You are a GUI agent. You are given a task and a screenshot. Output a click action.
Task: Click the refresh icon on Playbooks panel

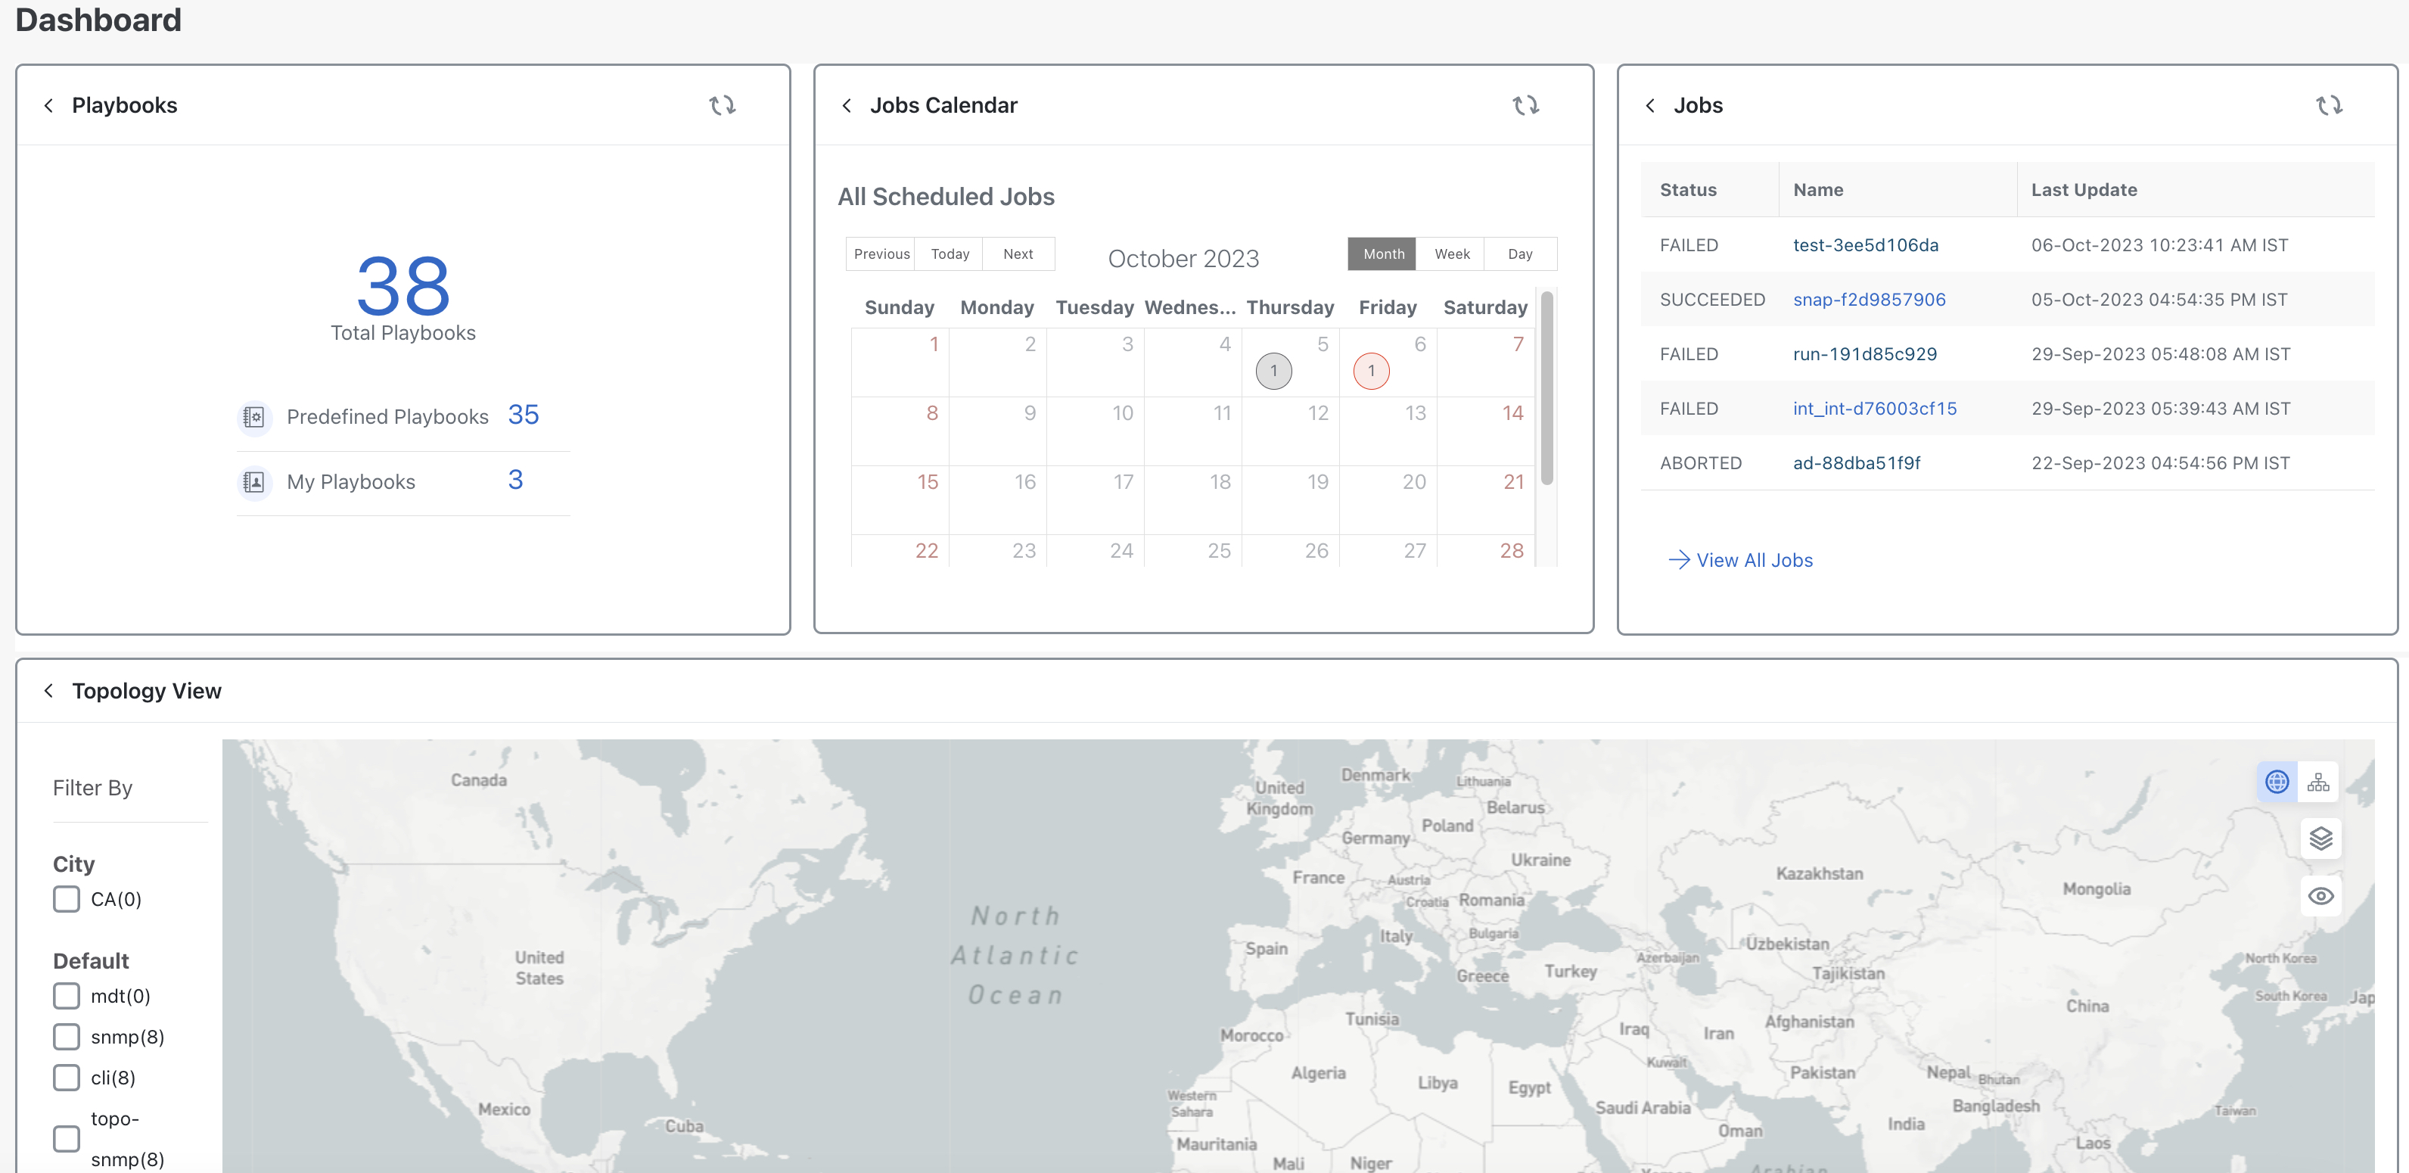[722, 104]
